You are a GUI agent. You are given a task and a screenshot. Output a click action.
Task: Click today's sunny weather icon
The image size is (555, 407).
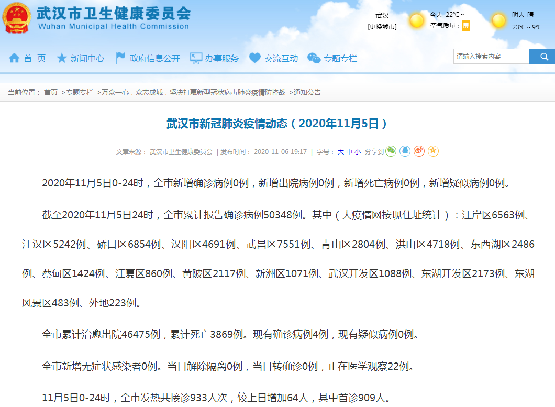pyautogui.click(x=417, y=20)
